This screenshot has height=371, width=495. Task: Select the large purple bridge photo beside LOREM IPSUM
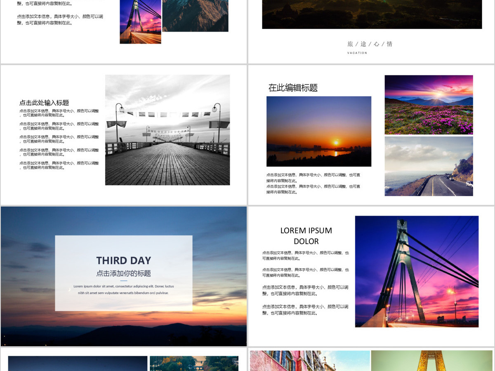pos(417,272)
